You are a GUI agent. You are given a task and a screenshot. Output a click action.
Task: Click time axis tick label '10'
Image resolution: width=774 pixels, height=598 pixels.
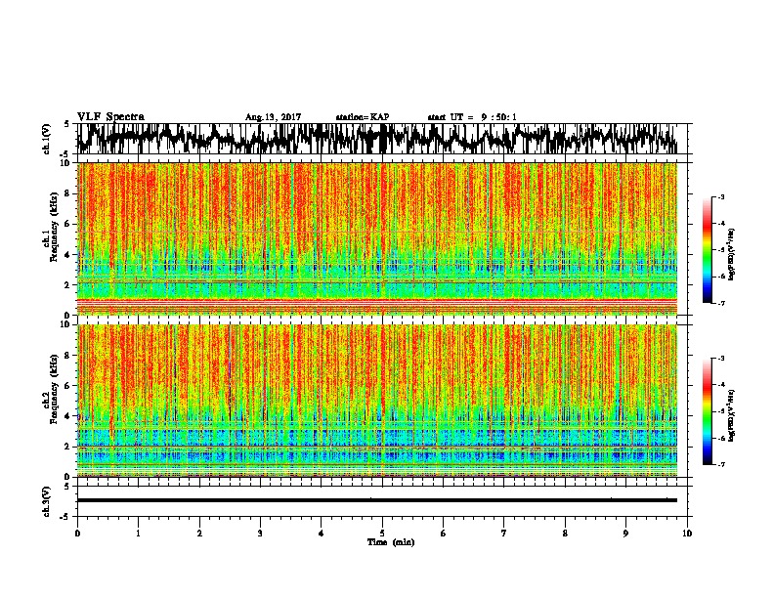pyautogui.click(x=687, y=534)
